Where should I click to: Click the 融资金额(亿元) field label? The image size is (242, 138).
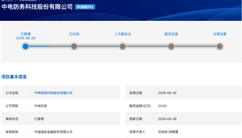pyautogui.click(x=140, y=106)
